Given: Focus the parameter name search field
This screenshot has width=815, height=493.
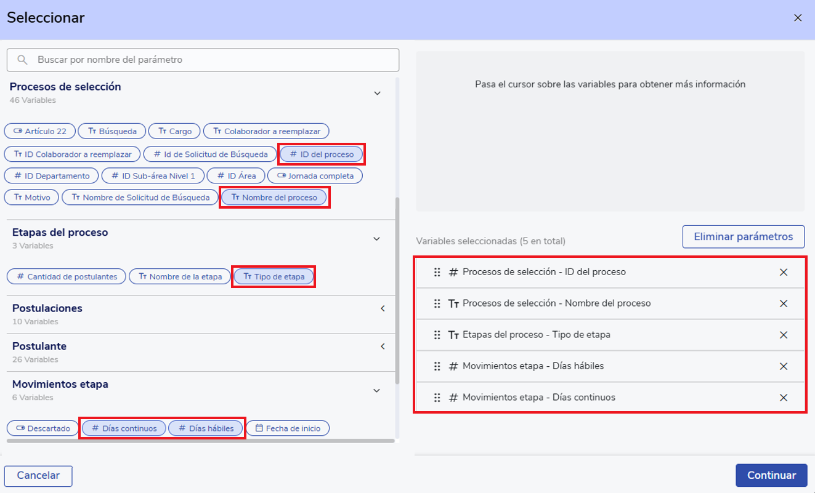Looking at the screenshot, I should [209, 60].
